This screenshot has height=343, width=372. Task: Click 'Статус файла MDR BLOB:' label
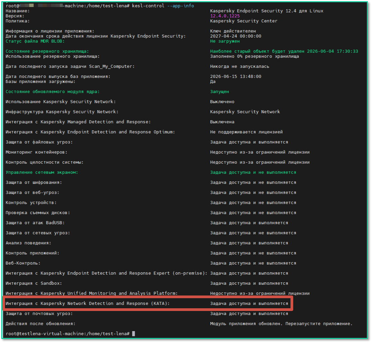35,41
